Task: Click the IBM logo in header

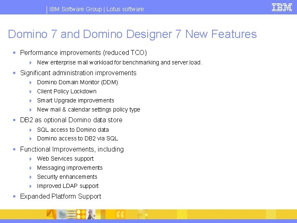Action: pyautogui.click(x=282, y=7)
